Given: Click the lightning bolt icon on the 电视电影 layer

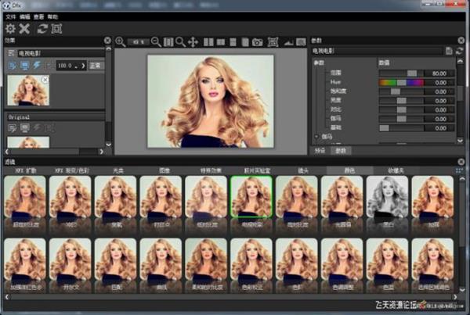Looking at the screenshot, I should 37,65.
